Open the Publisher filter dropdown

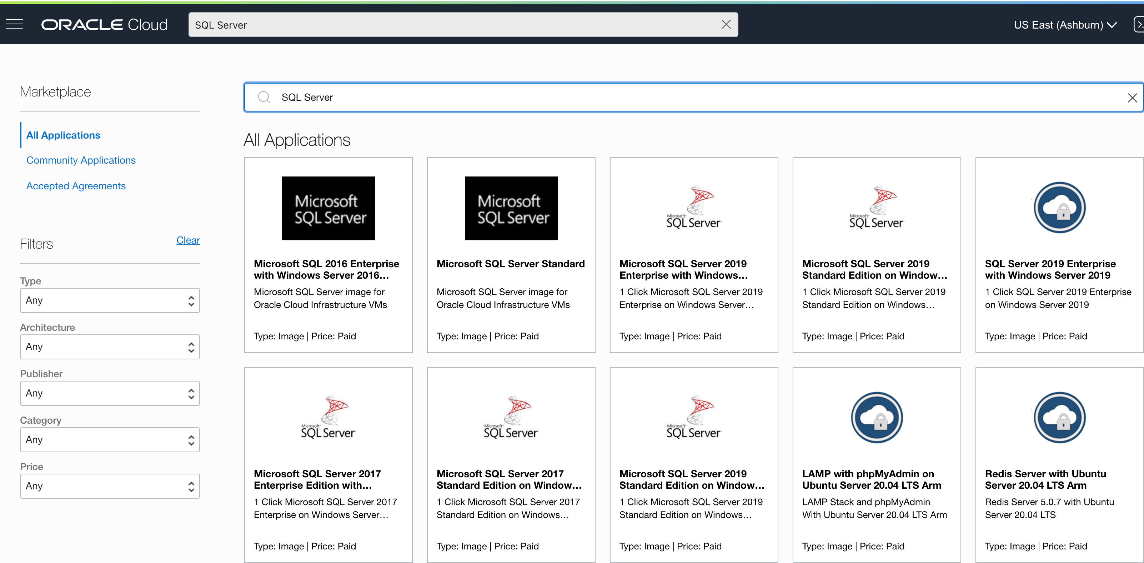tap(110, 393)
